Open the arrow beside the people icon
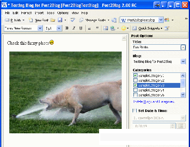 coord(173,20)
